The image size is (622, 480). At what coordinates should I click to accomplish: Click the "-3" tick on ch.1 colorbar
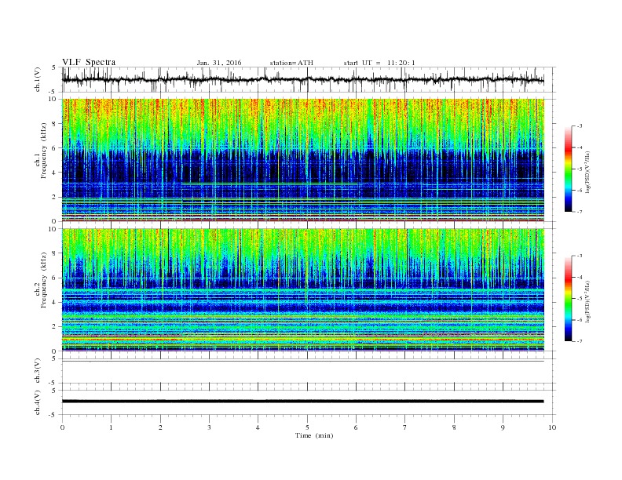pos(579,126)
